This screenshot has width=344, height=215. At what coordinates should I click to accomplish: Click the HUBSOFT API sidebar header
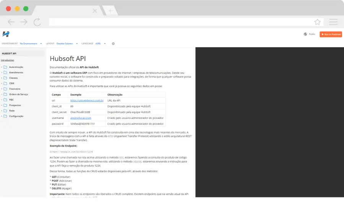tap(9, 53)
